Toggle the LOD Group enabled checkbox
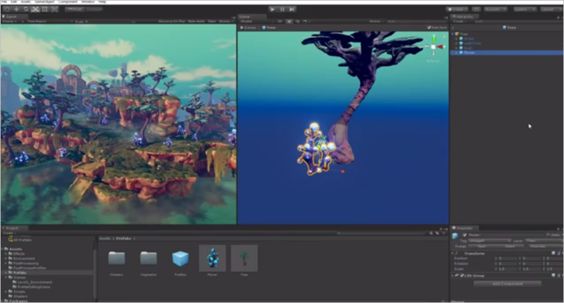564x303 pixels. pos(462,276)
